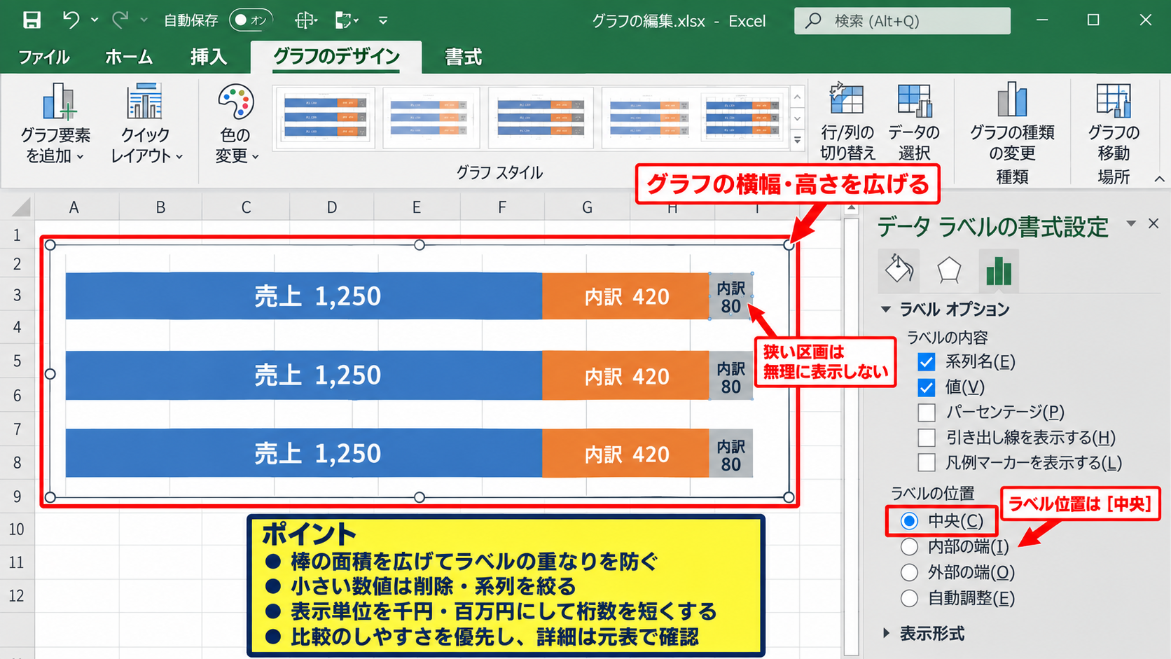
Task: Select the 外部の端 label position
Action: coord(909,572)
